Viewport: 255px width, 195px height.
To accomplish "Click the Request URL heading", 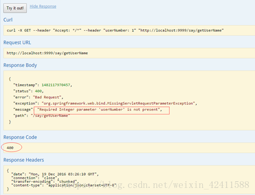I will tap(17, 43).
